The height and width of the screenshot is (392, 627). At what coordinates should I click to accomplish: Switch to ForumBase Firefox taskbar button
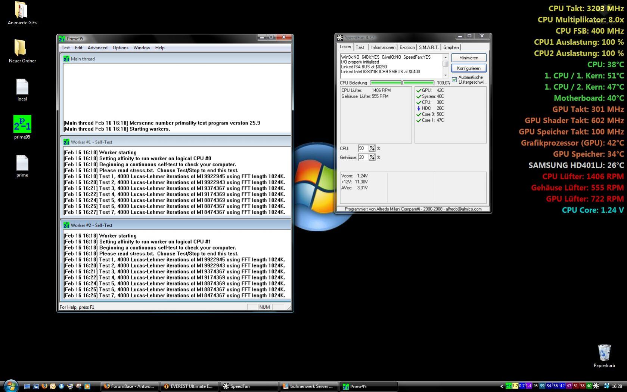(x=130, y=386)
